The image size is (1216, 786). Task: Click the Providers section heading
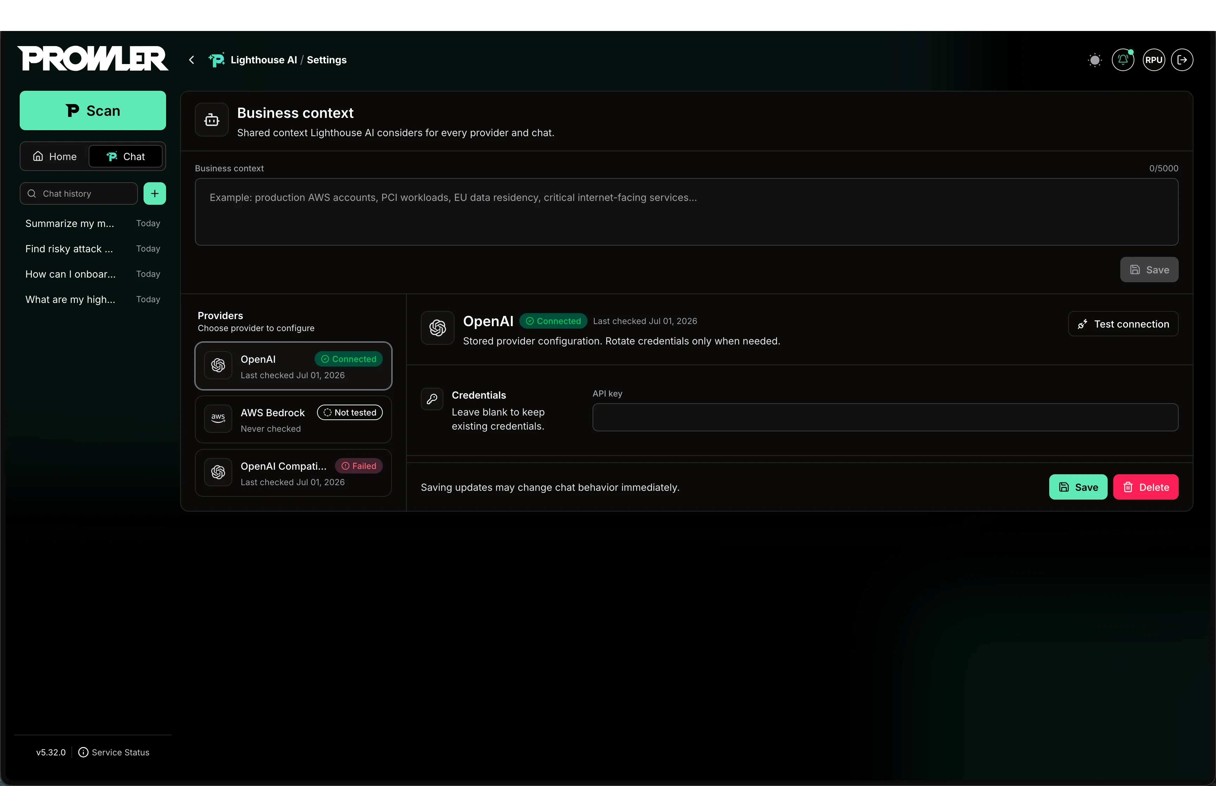(x=221, y=316)
